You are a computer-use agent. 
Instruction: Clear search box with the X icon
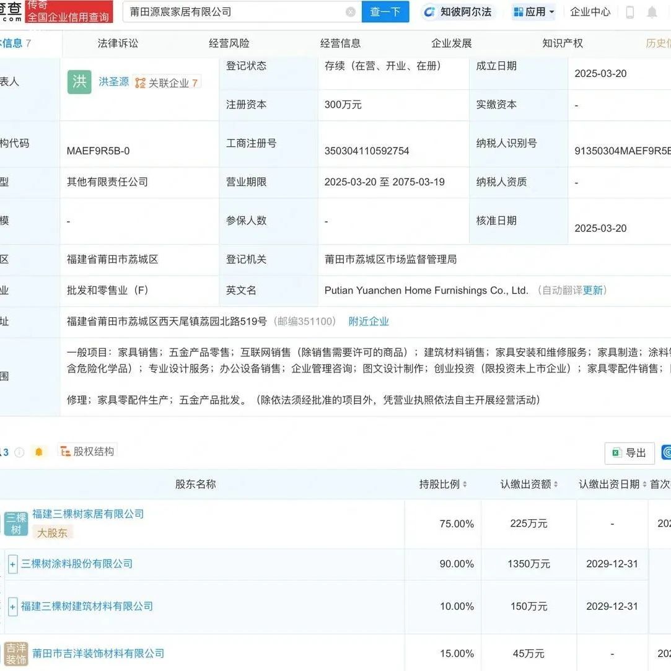[x=351, y=12]
